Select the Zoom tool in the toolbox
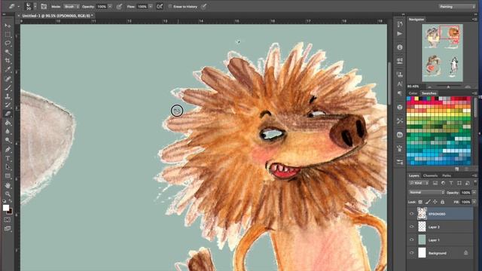The height and width of the screenshot is (271, 482). click(8, 194)
